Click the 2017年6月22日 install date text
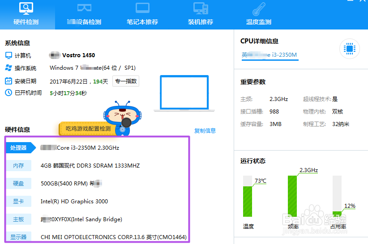368x244 pixels. tap(68, 81)
